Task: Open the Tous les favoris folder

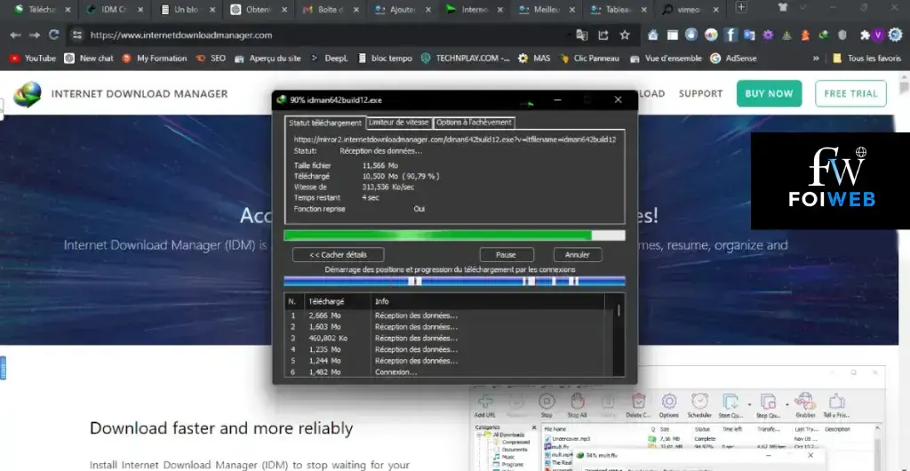Action: tap(866, 59)
